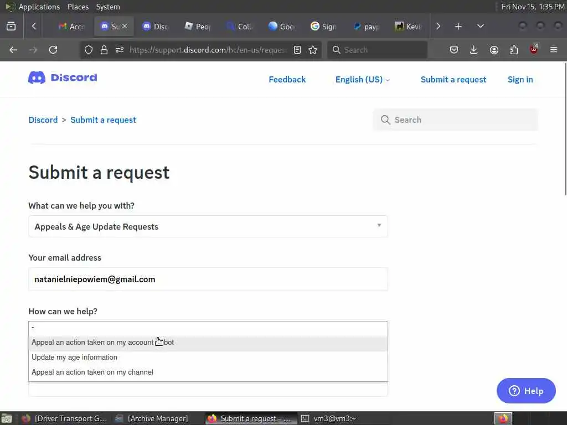The image size is (567, 425).
Task: Click the email address input field
Action: click(208, 279)
